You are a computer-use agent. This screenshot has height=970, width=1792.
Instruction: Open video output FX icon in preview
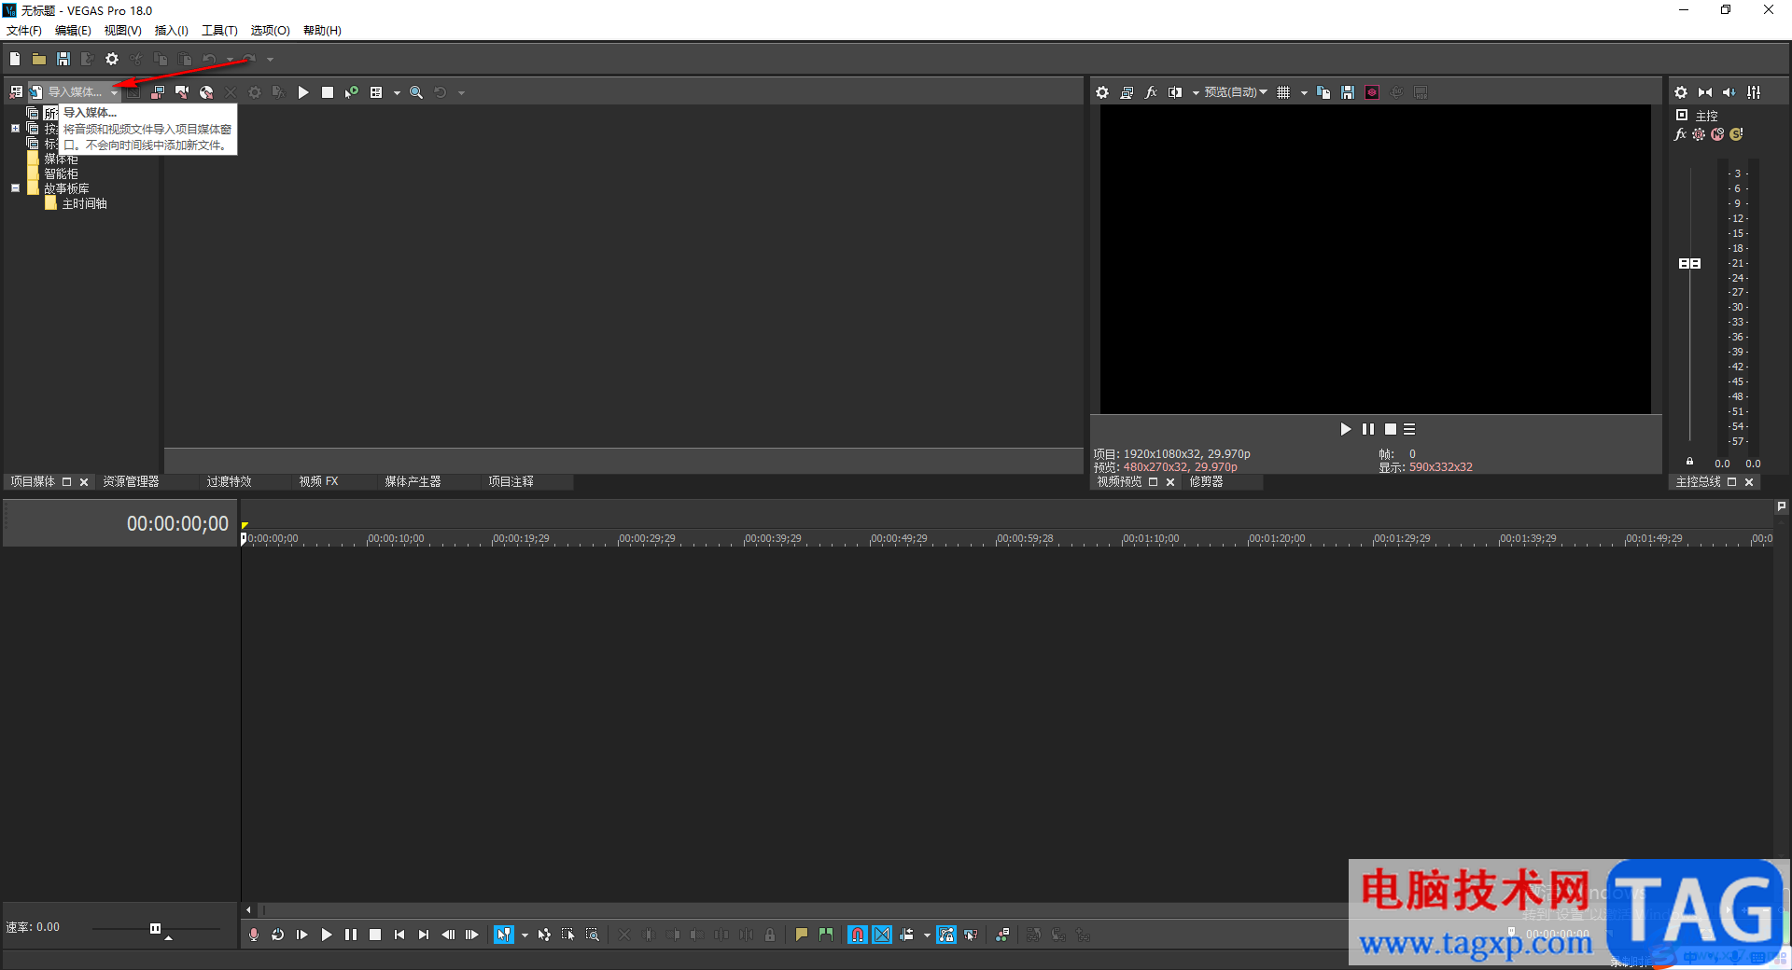(1151, 92)
